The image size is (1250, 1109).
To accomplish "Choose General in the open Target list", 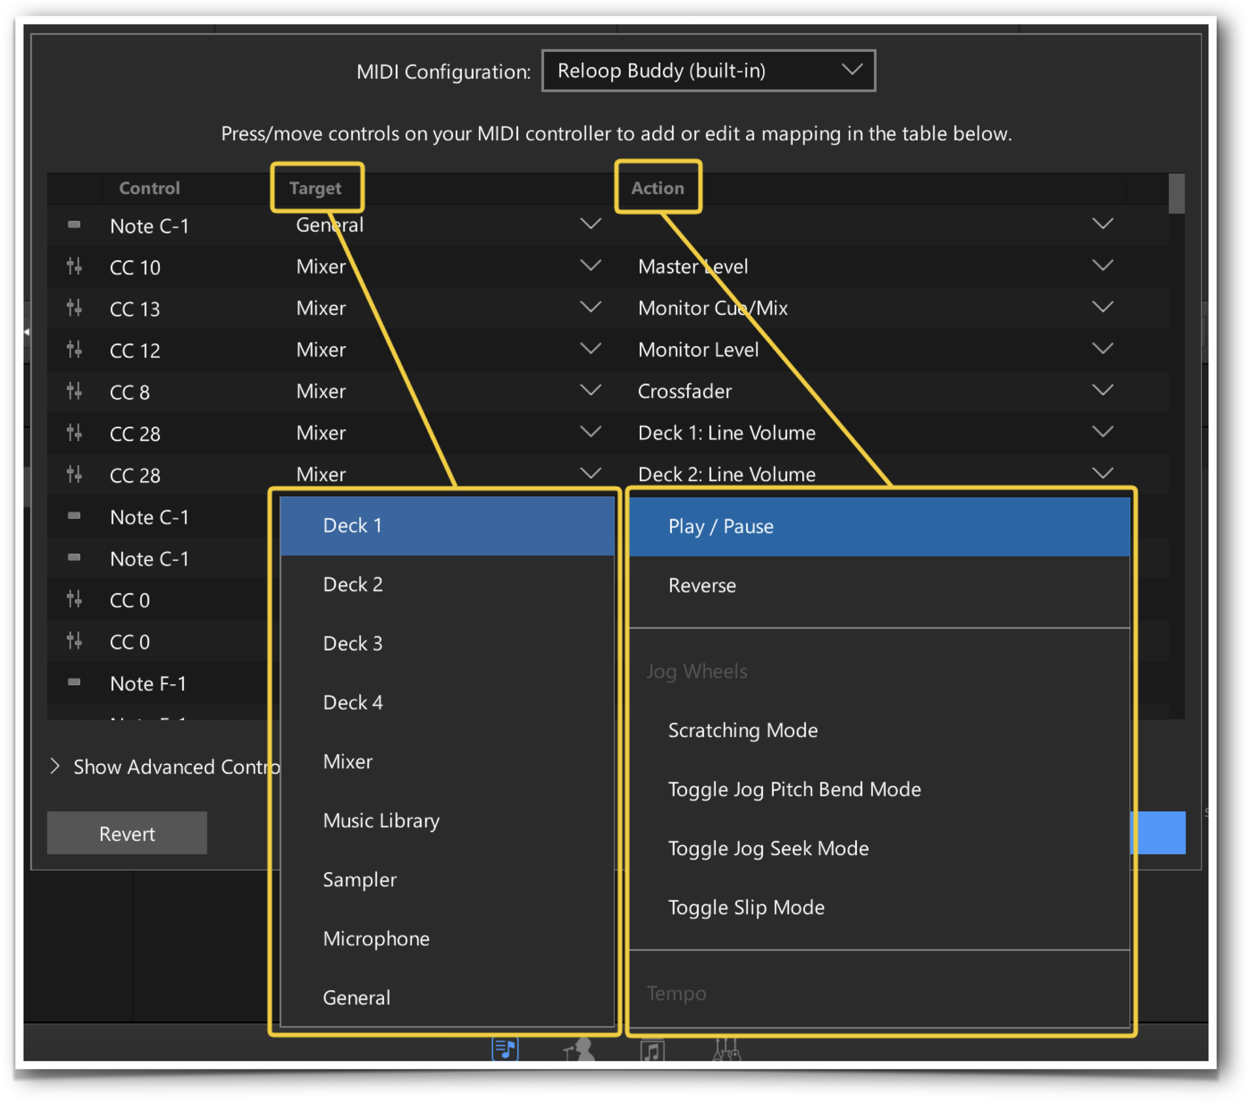I will 447,998.
